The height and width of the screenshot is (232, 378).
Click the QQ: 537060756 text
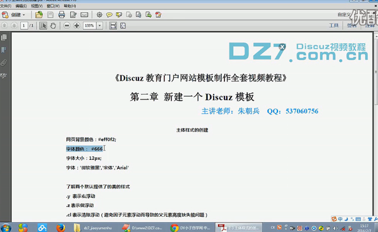point(293,111)
